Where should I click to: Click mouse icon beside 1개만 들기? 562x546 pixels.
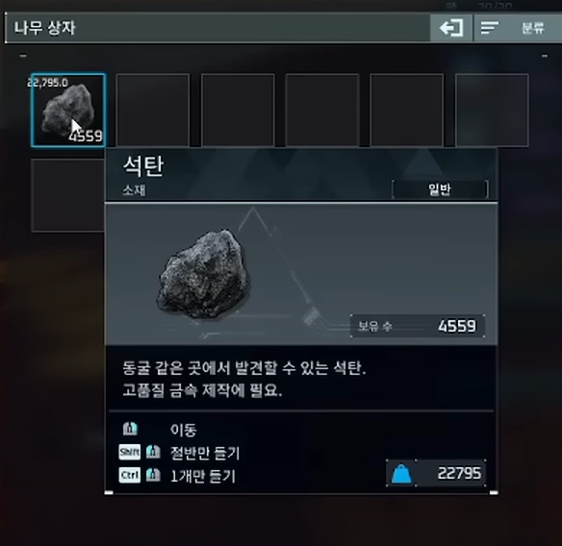click(153, 475)
